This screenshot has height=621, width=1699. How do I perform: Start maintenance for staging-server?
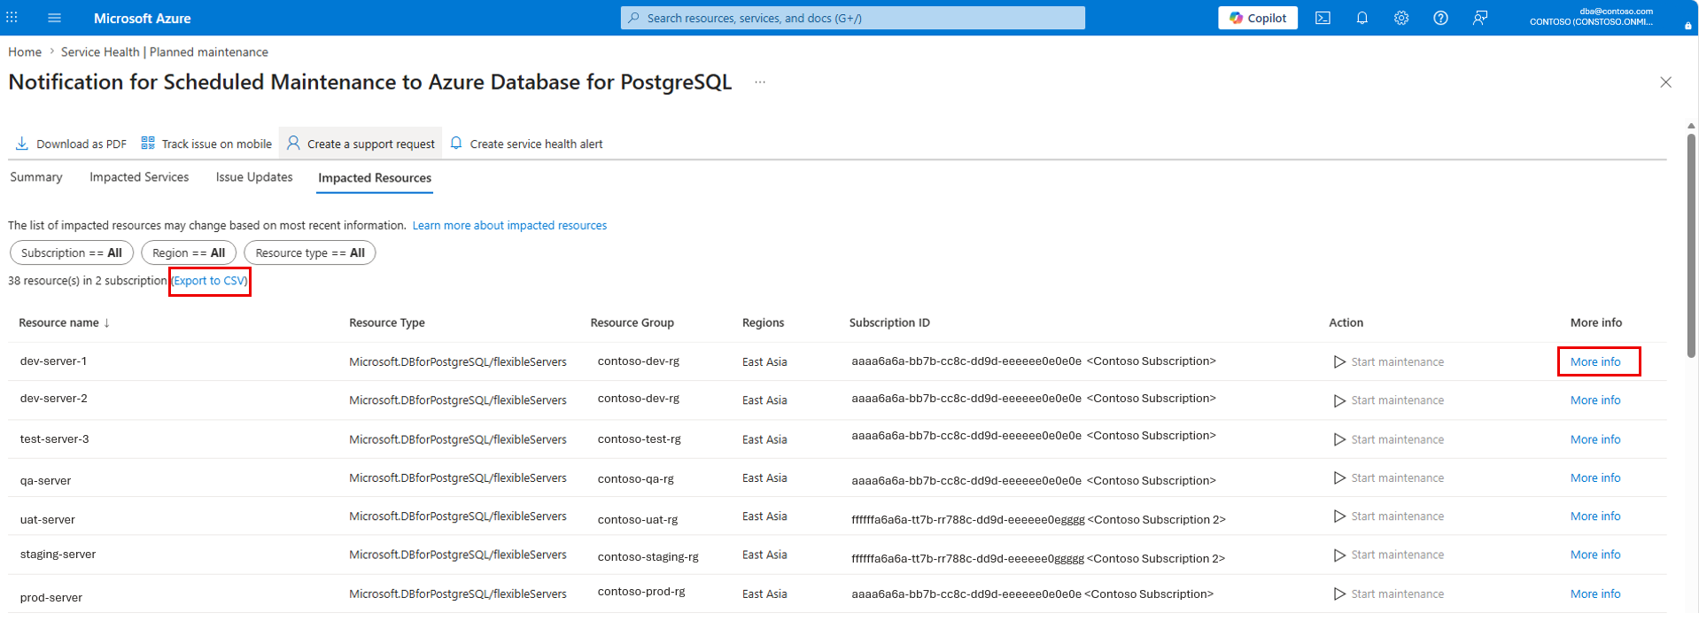pos(1388,555)
